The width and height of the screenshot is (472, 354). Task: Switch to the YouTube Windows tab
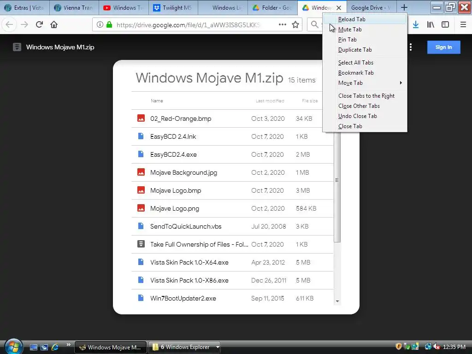[124, 8]
